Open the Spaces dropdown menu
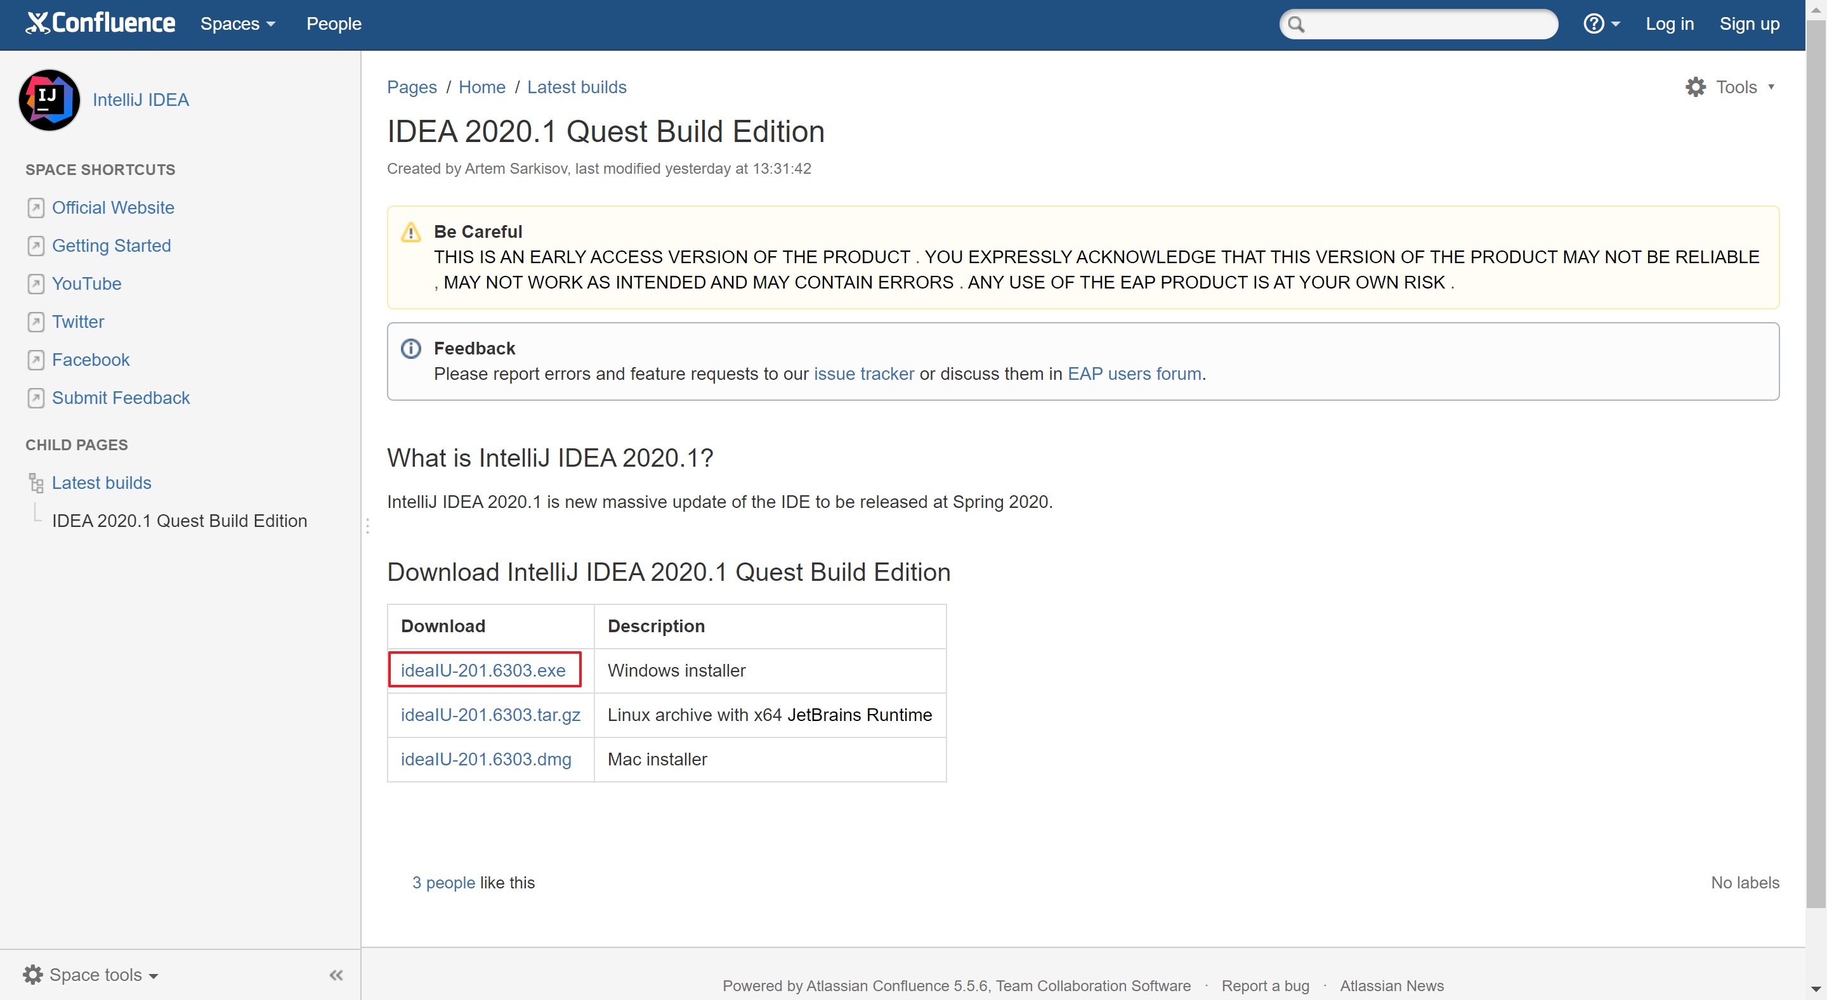Image resolution: width=1827 pixels, height=1000 pixels. 238,24
